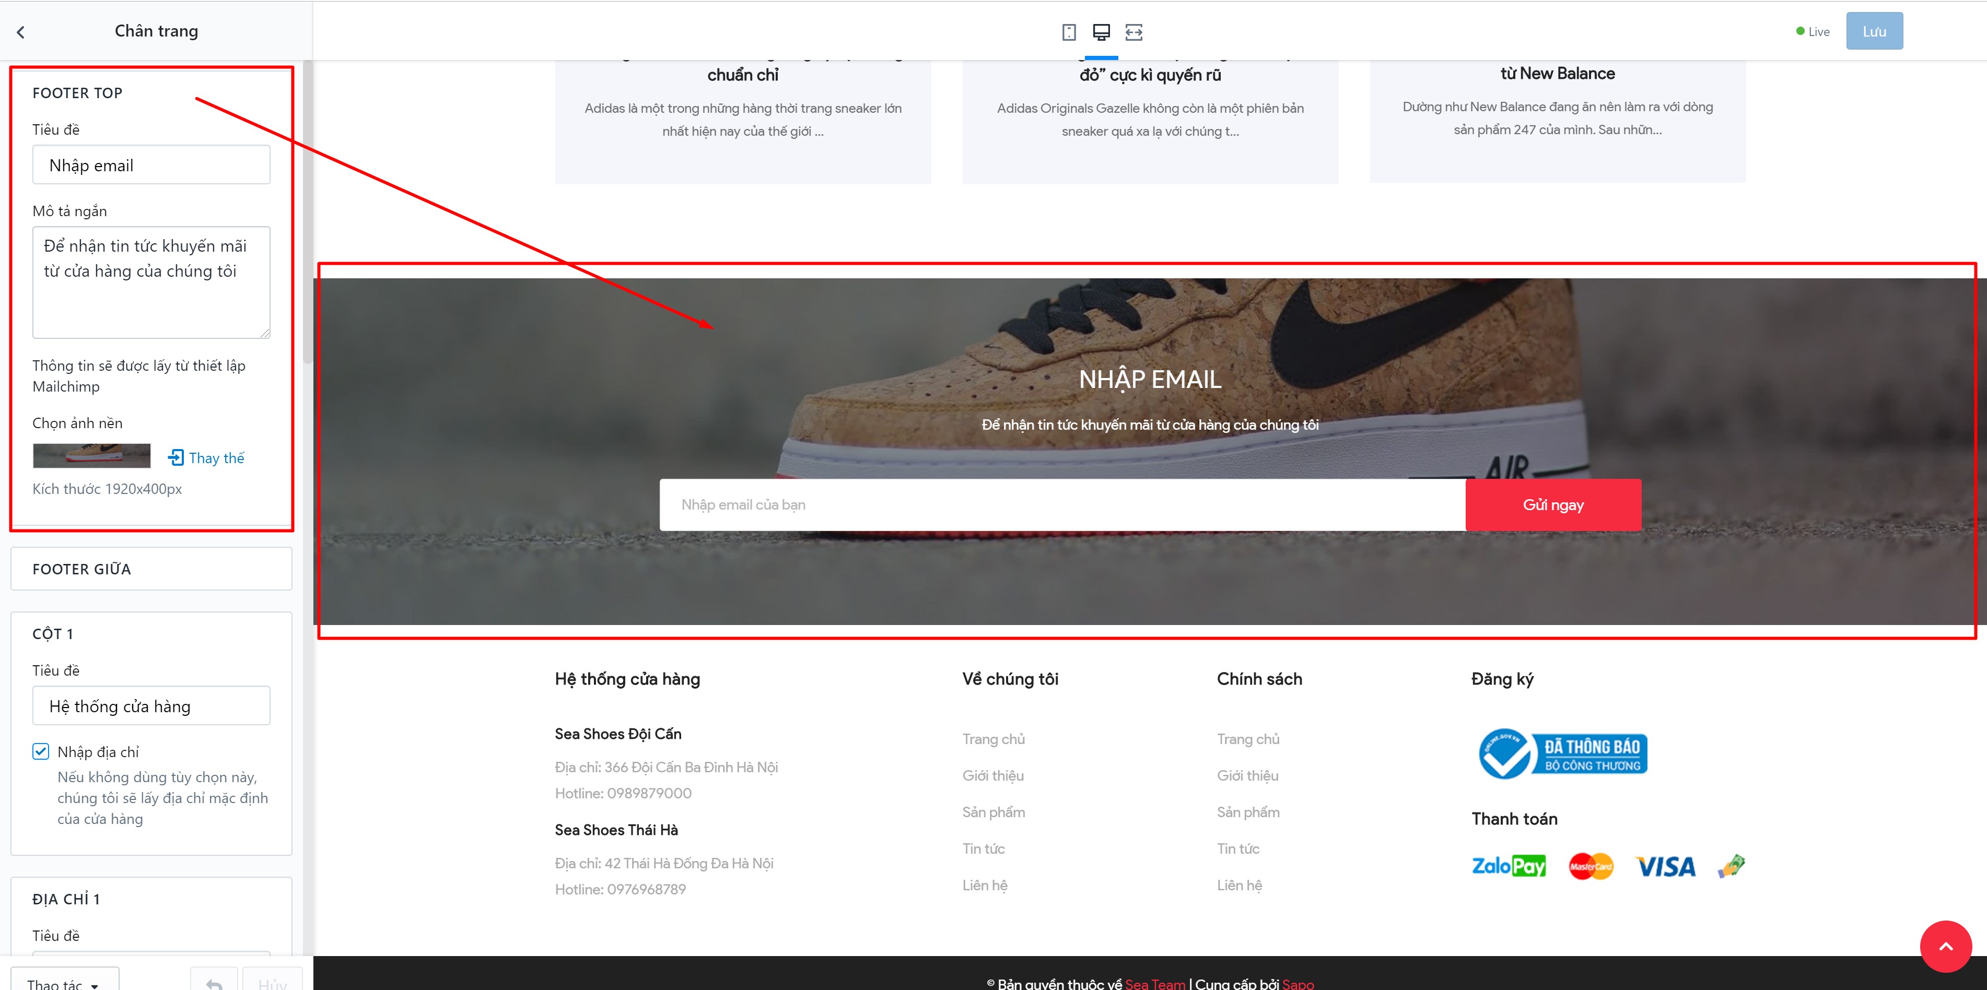This screenshot has width=1987, height=990.
Task: Click Giới thiệu under Chính sách
Action: 1247,775
